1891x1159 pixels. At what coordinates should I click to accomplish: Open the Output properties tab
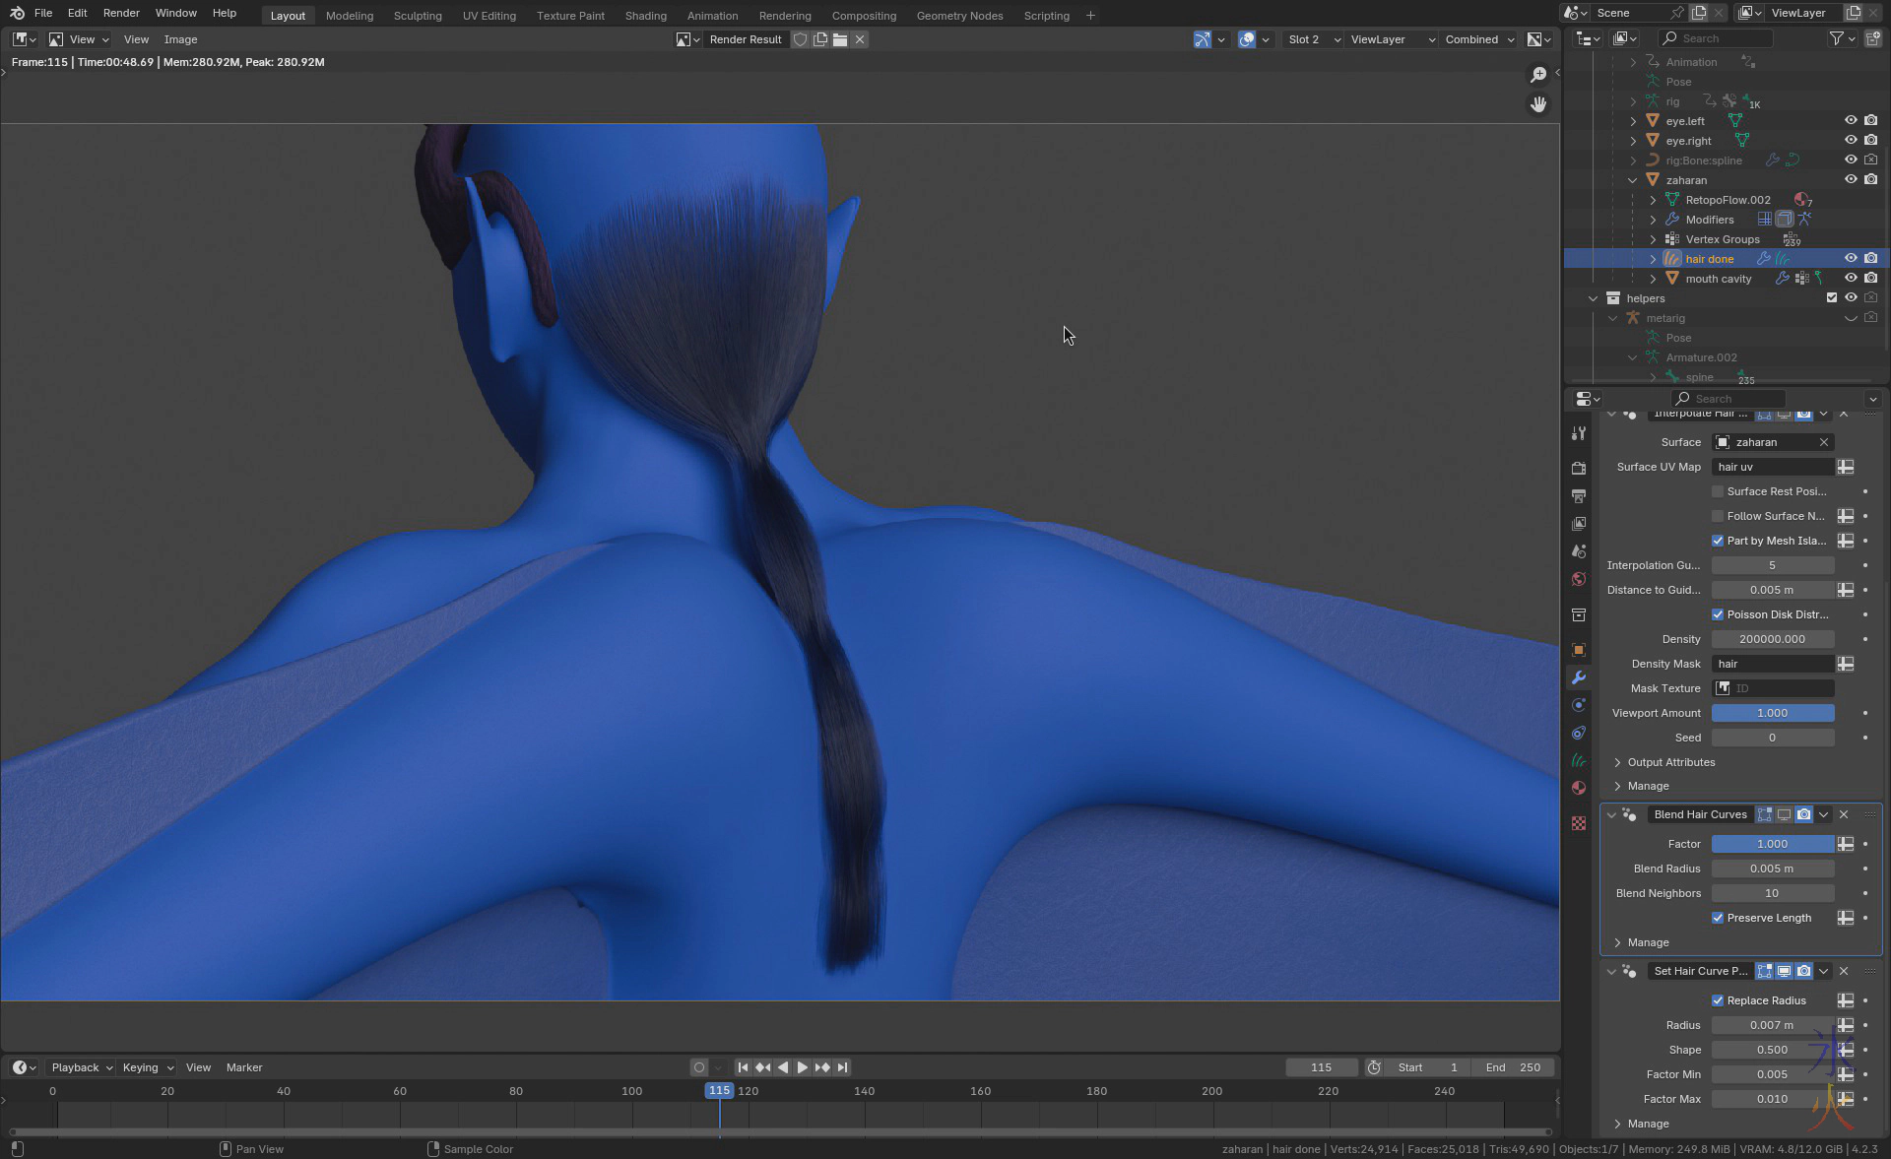(1579, 496)
